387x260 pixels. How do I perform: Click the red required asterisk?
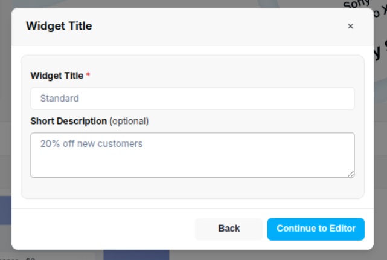pyautogui.click(x=88, y=76)
